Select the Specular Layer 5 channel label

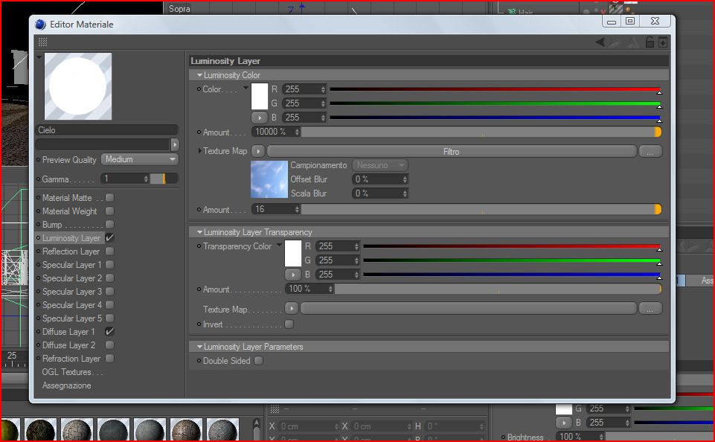tap(72, 318)
